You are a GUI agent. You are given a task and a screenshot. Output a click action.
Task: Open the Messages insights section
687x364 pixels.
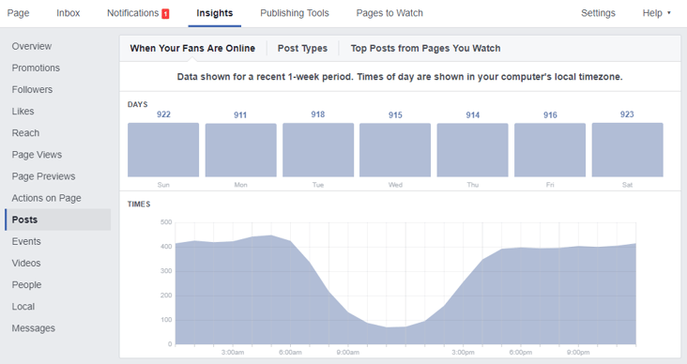[33, 328]
